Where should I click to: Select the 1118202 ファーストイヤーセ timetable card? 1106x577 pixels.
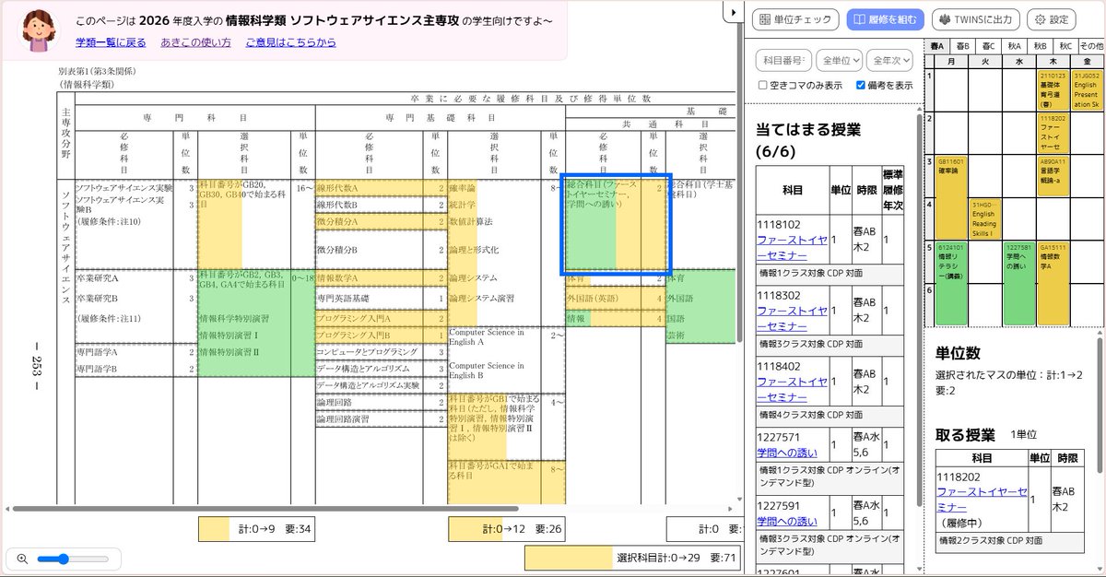[x=1053, y=134]
